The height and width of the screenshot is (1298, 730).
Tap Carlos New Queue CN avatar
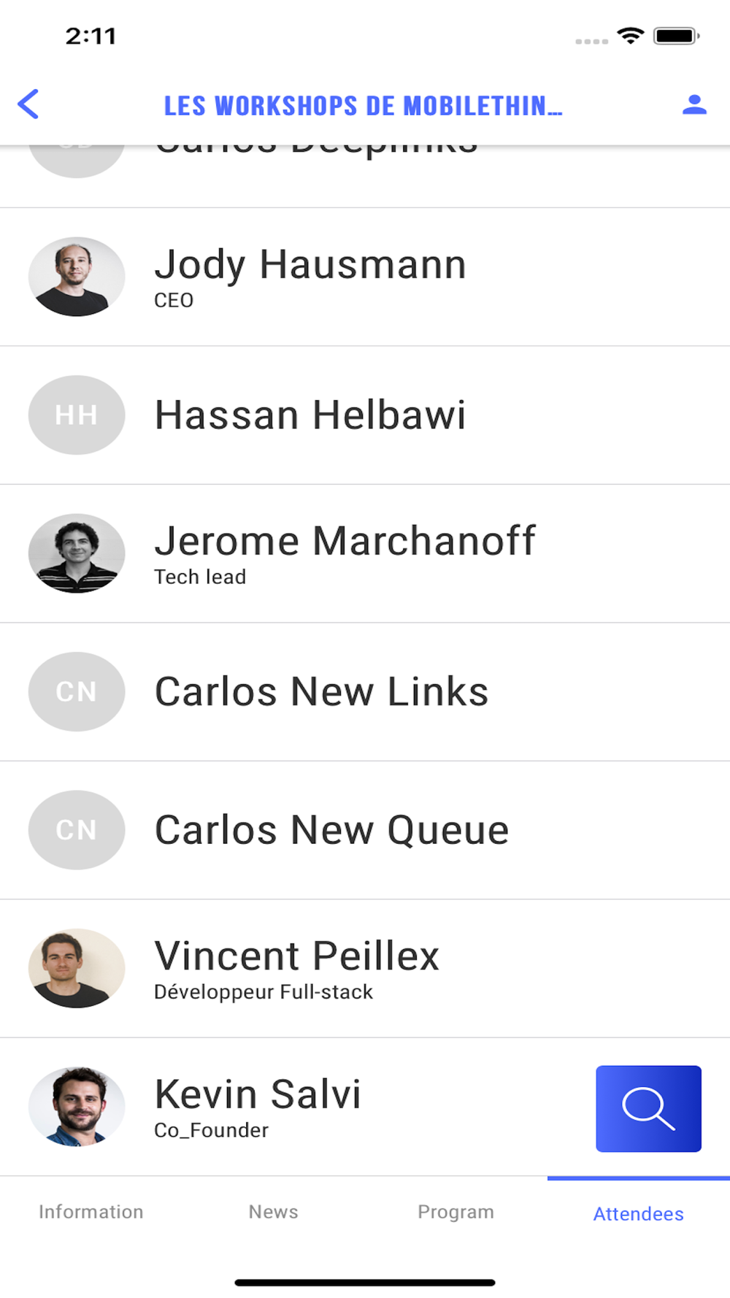[x=77, y=830]
